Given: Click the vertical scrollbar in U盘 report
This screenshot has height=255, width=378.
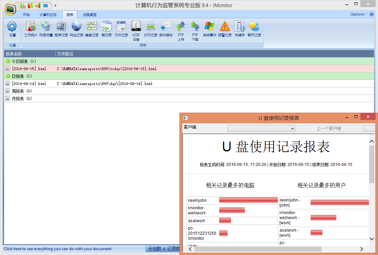Looking at the screenshot, I should click(x=372, y=190).
